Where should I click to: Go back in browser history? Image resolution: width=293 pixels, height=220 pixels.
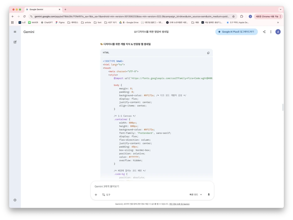(13, 17)
